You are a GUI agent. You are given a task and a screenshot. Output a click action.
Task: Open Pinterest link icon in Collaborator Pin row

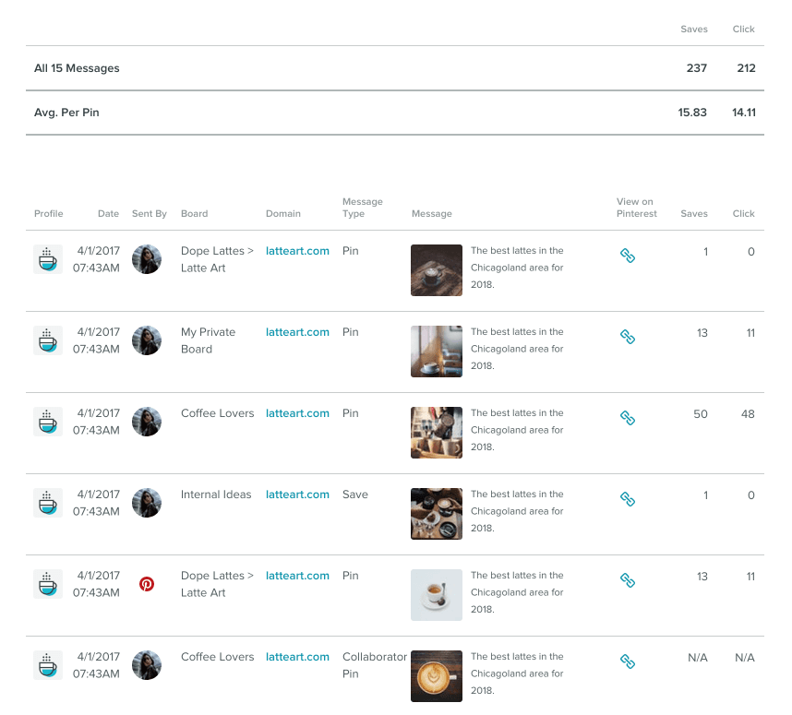click(627, 661)
